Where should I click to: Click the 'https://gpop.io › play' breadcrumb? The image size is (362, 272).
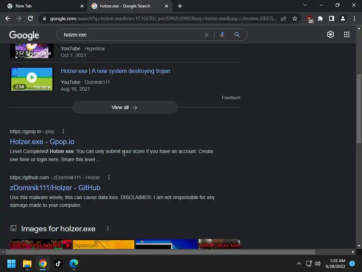pos(32,132)
